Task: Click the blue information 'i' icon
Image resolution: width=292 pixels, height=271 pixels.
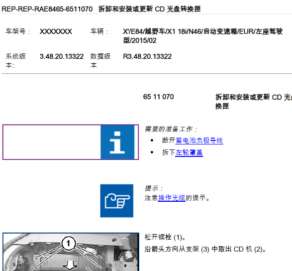Action: click(x=117, y=142)
